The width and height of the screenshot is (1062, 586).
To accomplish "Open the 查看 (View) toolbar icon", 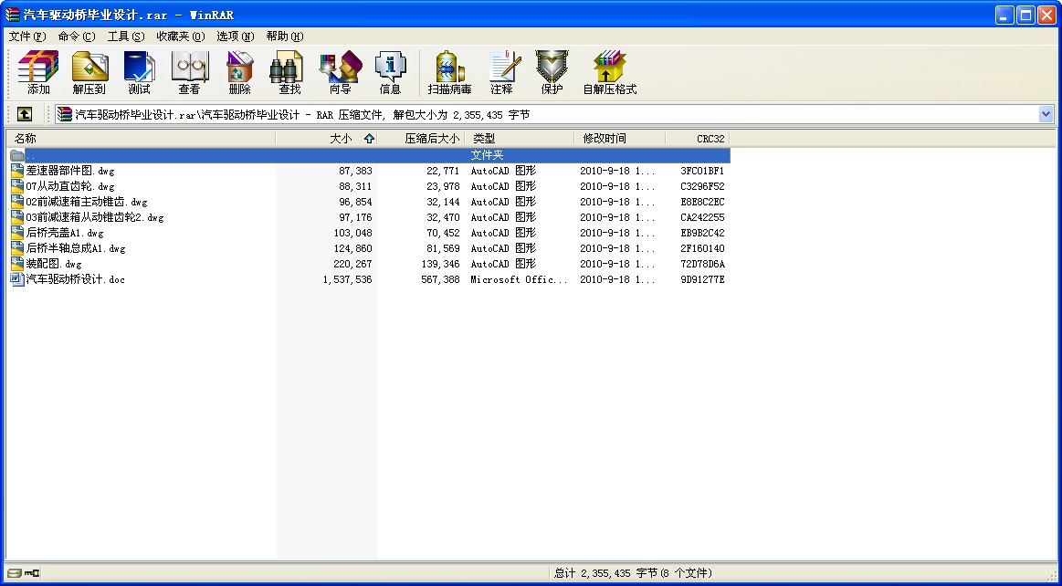I will [x=189, y=73].
